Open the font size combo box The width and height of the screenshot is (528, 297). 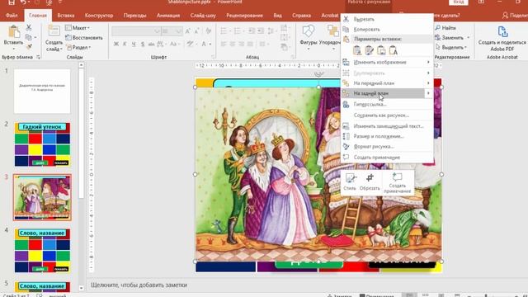[172, 31]
